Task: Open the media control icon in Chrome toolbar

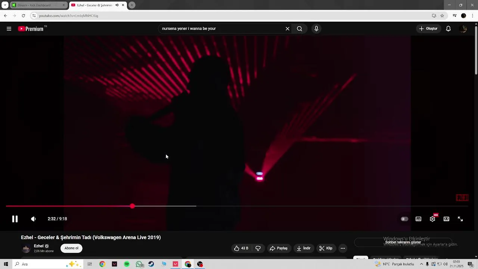Action: (454, 16)
